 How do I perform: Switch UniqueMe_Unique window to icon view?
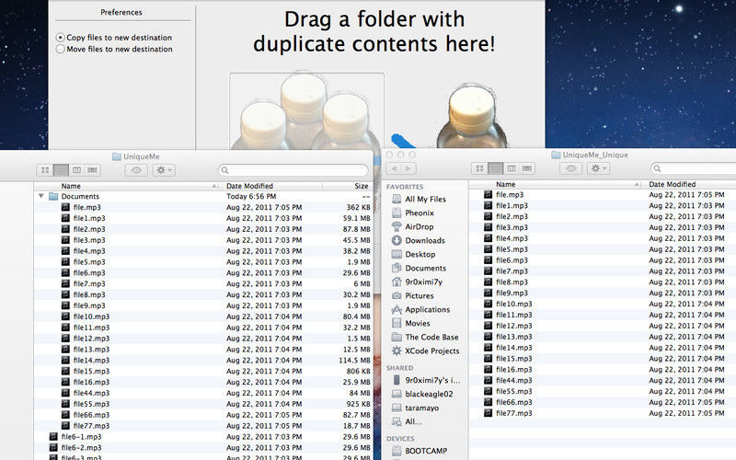(479, 168)
